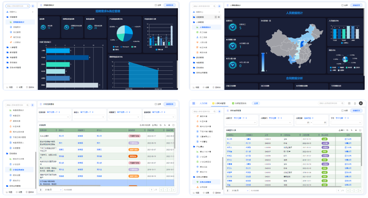Click the 新计划任务 button
Image resolution: width=368 pixels, height=198 pixels.
click(145, 125)
